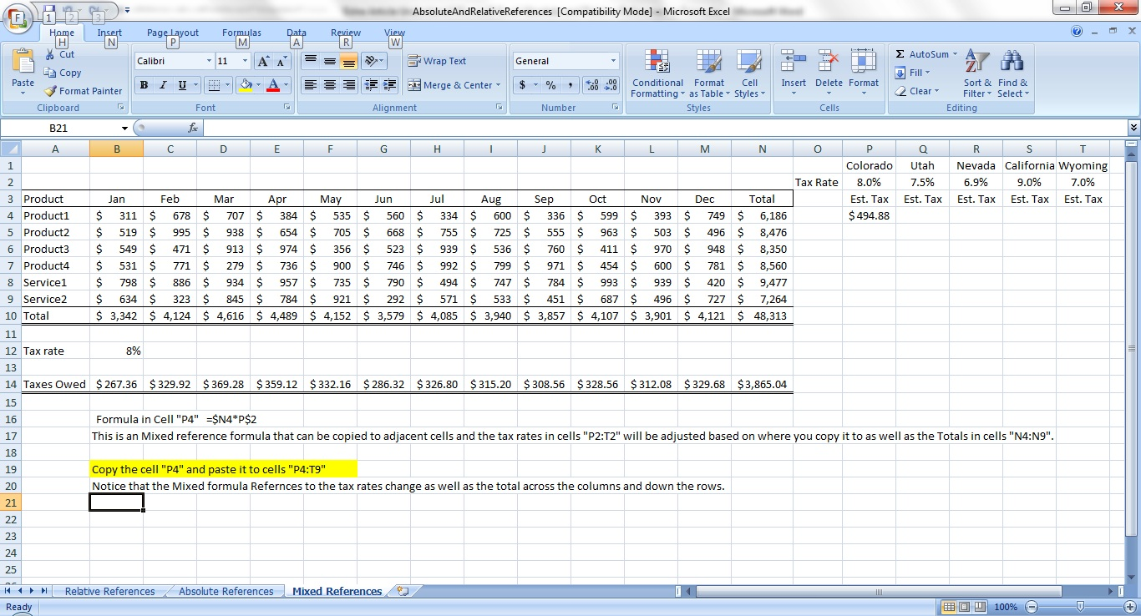Open the Clear eraser dropdown

click(x=917, y=91)
